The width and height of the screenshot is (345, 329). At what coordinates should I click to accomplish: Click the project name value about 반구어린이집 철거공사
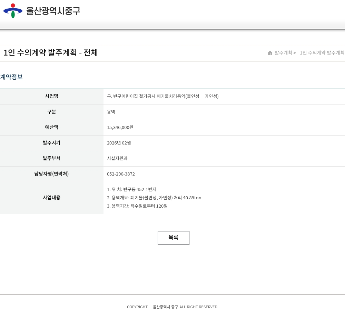[x=162, y=96]
